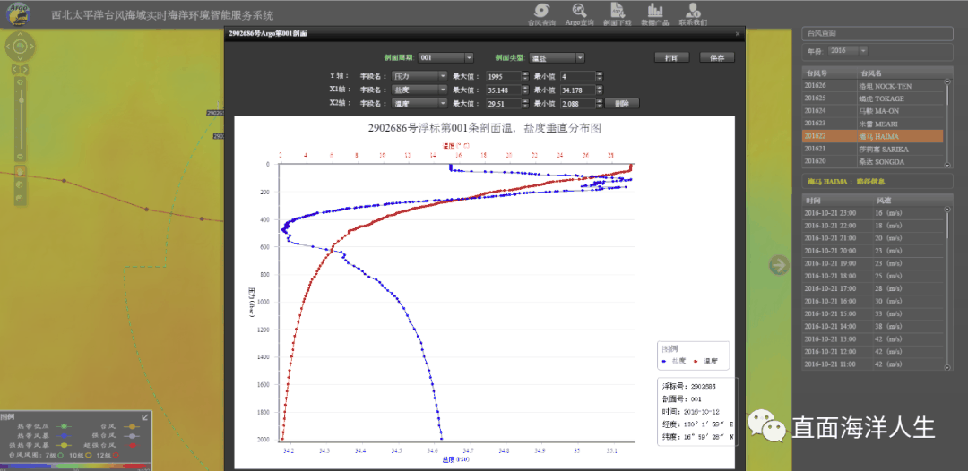Collapse the 图例 legend panel arrow
968x471 pixels.
point(146,416)
